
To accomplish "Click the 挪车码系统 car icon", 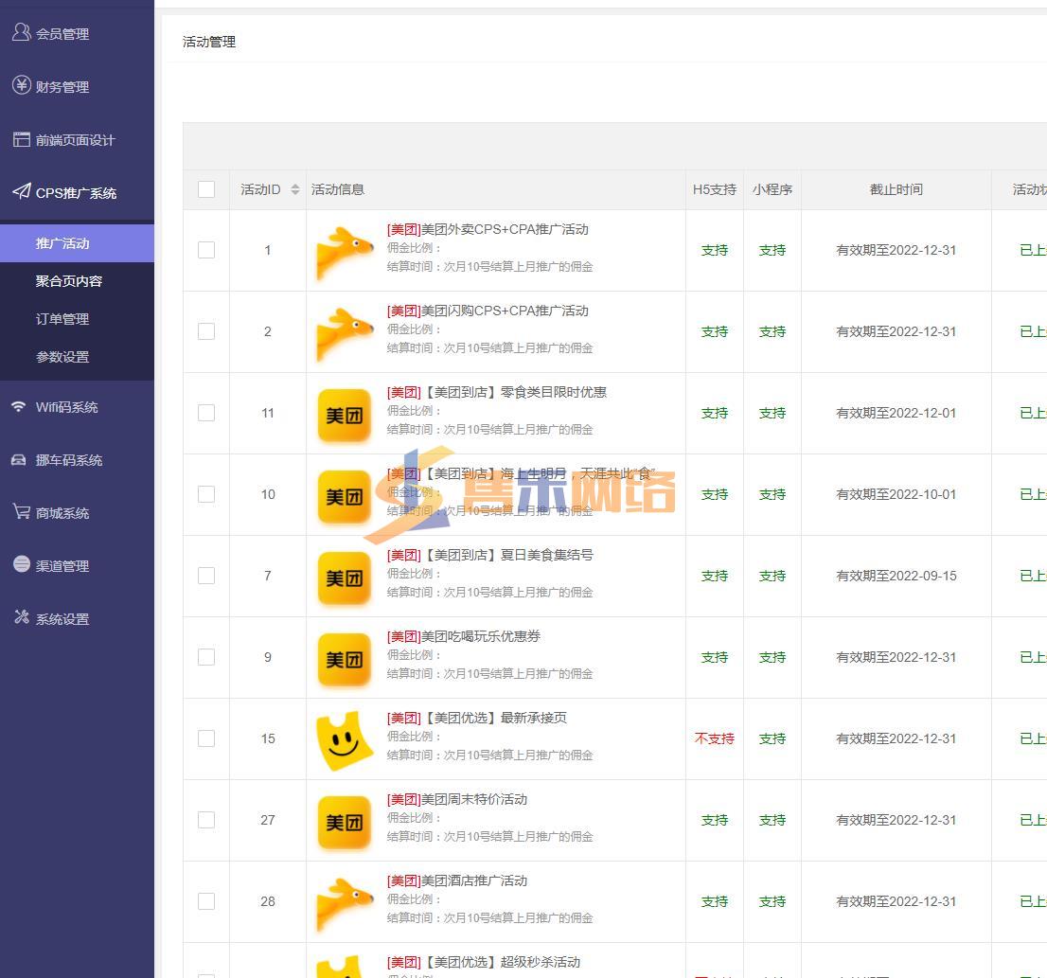I will point(19,460).
